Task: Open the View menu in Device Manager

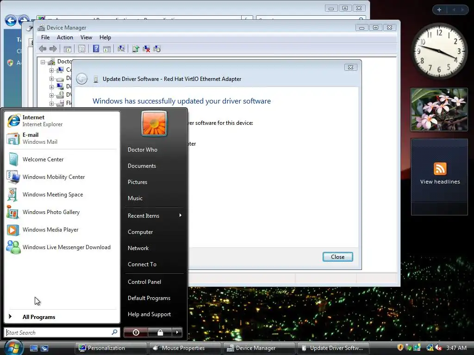Action: (x=86, y=37)
